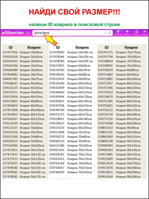Click the Wildberries logo
Viewport: 149px width, 199px height.
click(x=12, y=33)
